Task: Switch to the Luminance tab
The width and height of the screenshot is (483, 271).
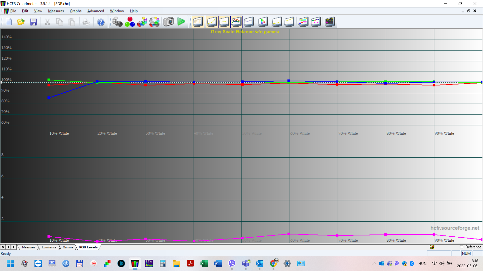Action: (49, 247)
